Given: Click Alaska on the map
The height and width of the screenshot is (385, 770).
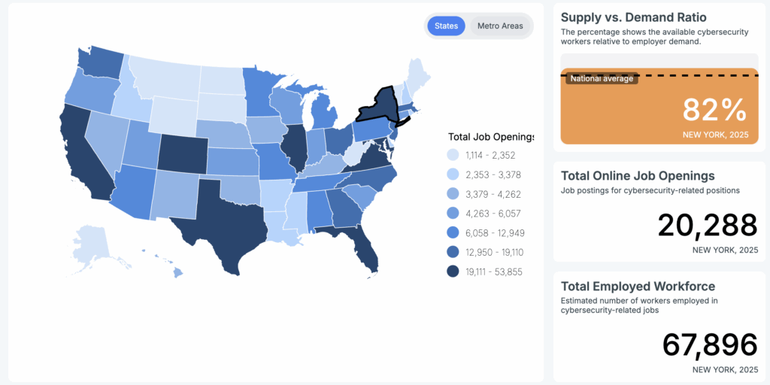Looking at the screenshot, I should (x=94, y=244).
